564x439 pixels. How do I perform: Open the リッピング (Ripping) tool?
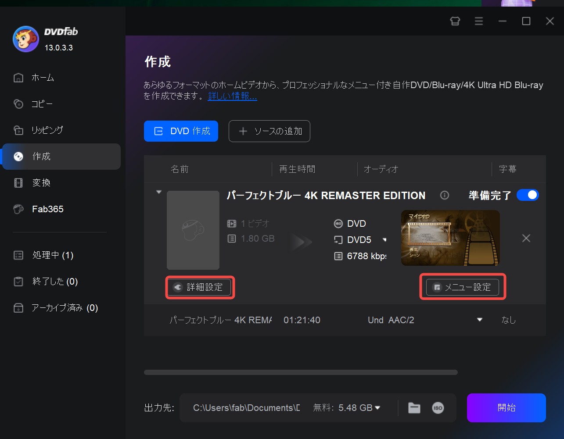coord(18,130)
